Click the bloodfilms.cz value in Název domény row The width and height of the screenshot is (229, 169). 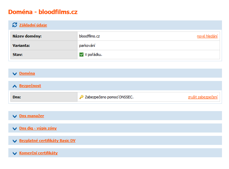[x=89, y=36]
